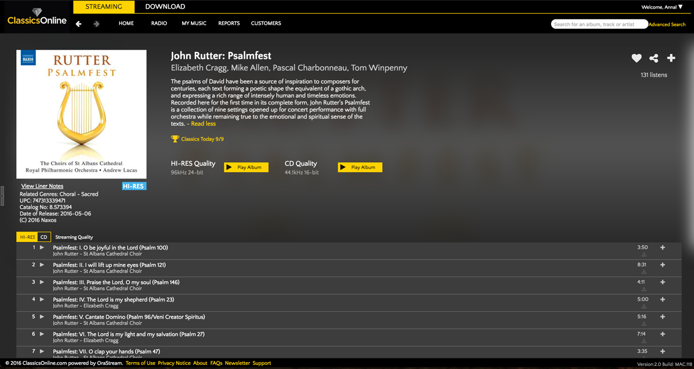Favorite the album with the heart icon
The height and width of the screenshot is (369, 694).
coord(637,58)
